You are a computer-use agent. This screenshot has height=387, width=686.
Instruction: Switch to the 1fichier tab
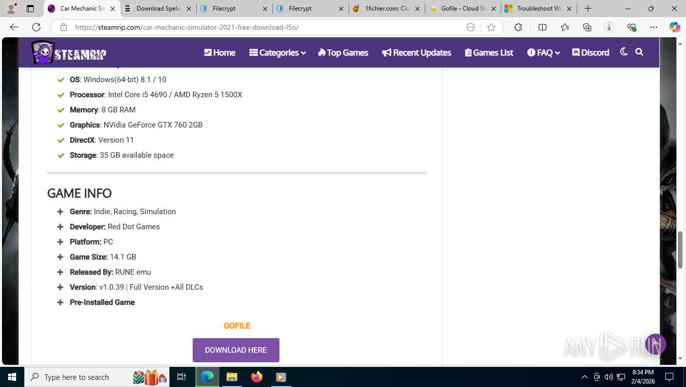[x=387, y=9]
